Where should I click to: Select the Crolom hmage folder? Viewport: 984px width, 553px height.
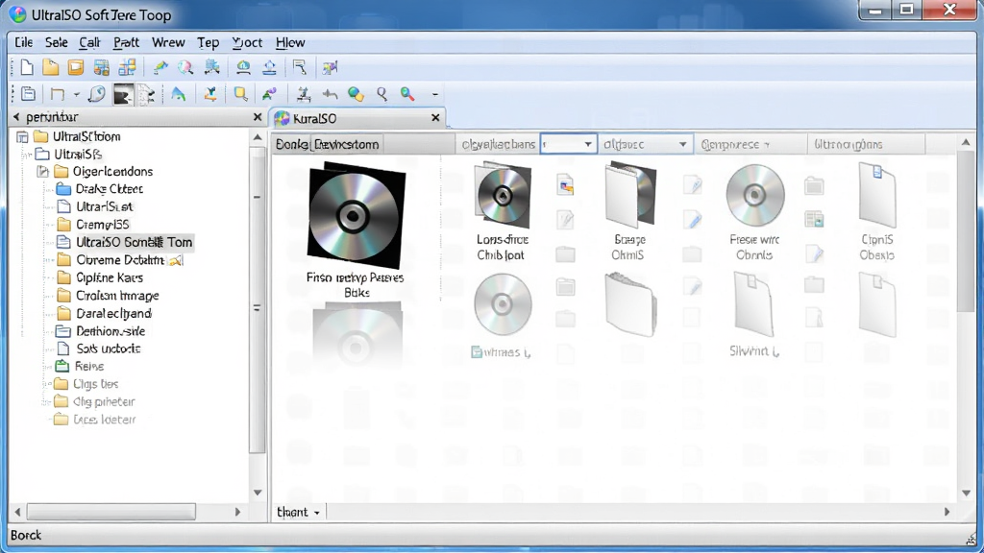[108, 296]
